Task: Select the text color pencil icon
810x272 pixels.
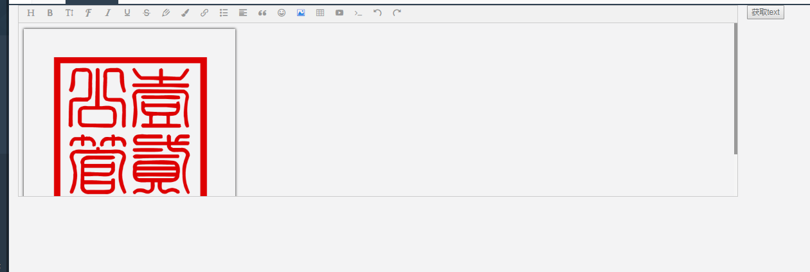Action: (x=166, y=13)
